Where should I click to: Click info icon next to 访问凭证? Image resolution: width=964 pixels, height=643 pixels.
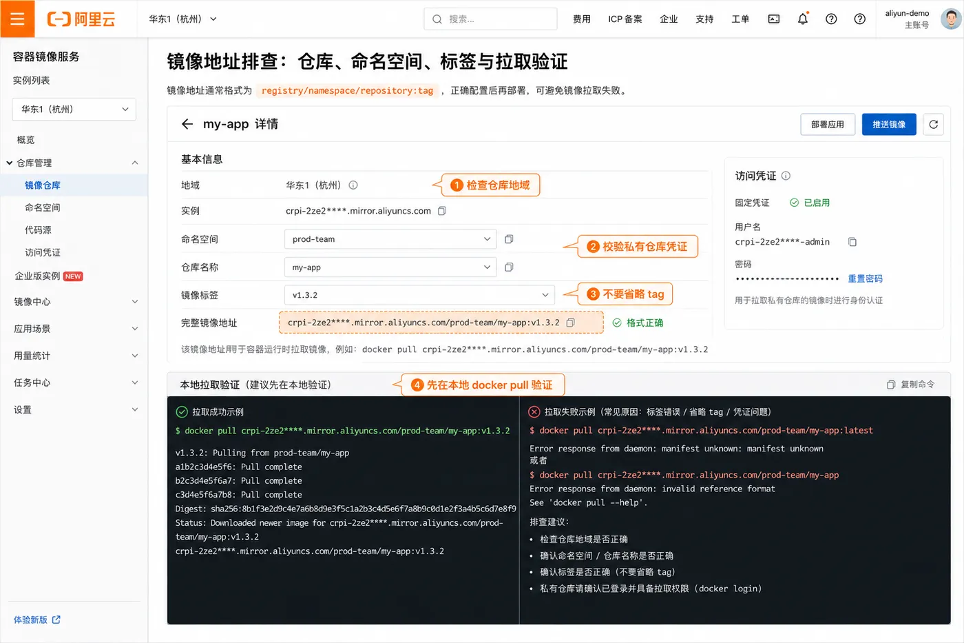(786, 176)
